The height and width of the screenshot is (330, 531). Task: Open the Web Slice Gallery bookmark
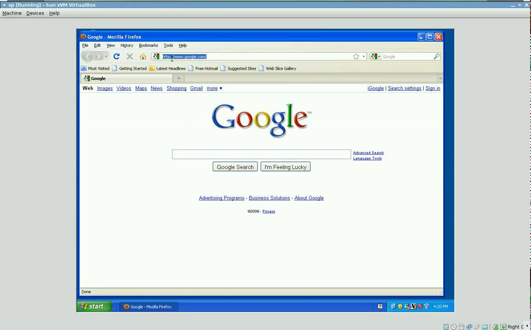(278, 68)
